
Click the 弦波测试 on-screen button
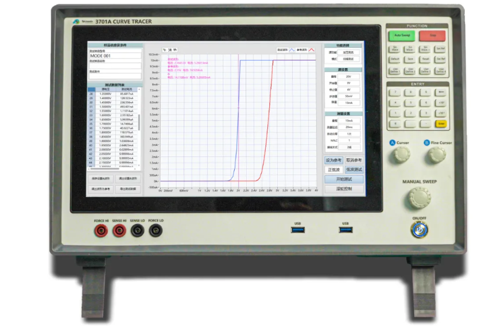click(x=354, y=170)
